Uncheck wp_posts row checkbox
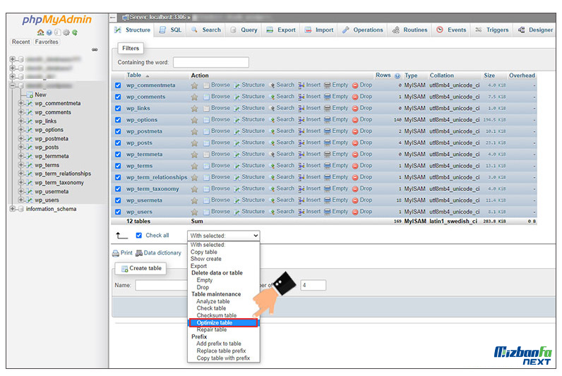The width and height of the screenshot is (562, 376). (118, 143)
